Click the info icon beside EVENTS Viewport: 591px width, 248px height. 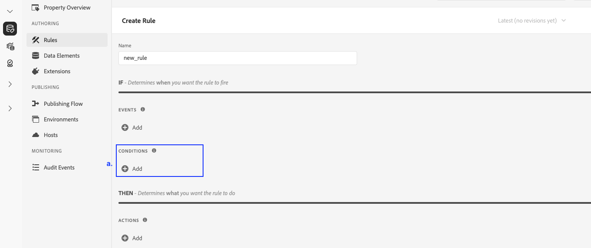pyautogui.click(x=143, y=110)
